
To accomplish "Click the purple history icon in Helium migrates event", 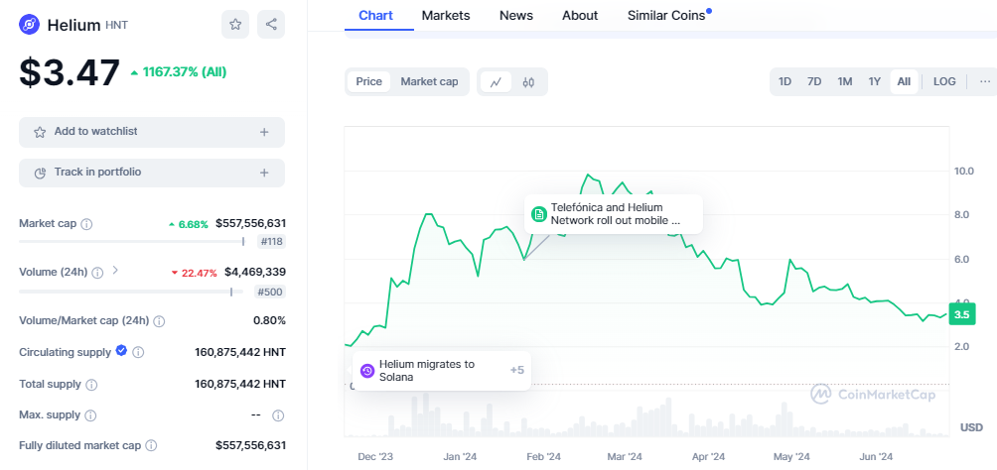I will coord(366,371).
